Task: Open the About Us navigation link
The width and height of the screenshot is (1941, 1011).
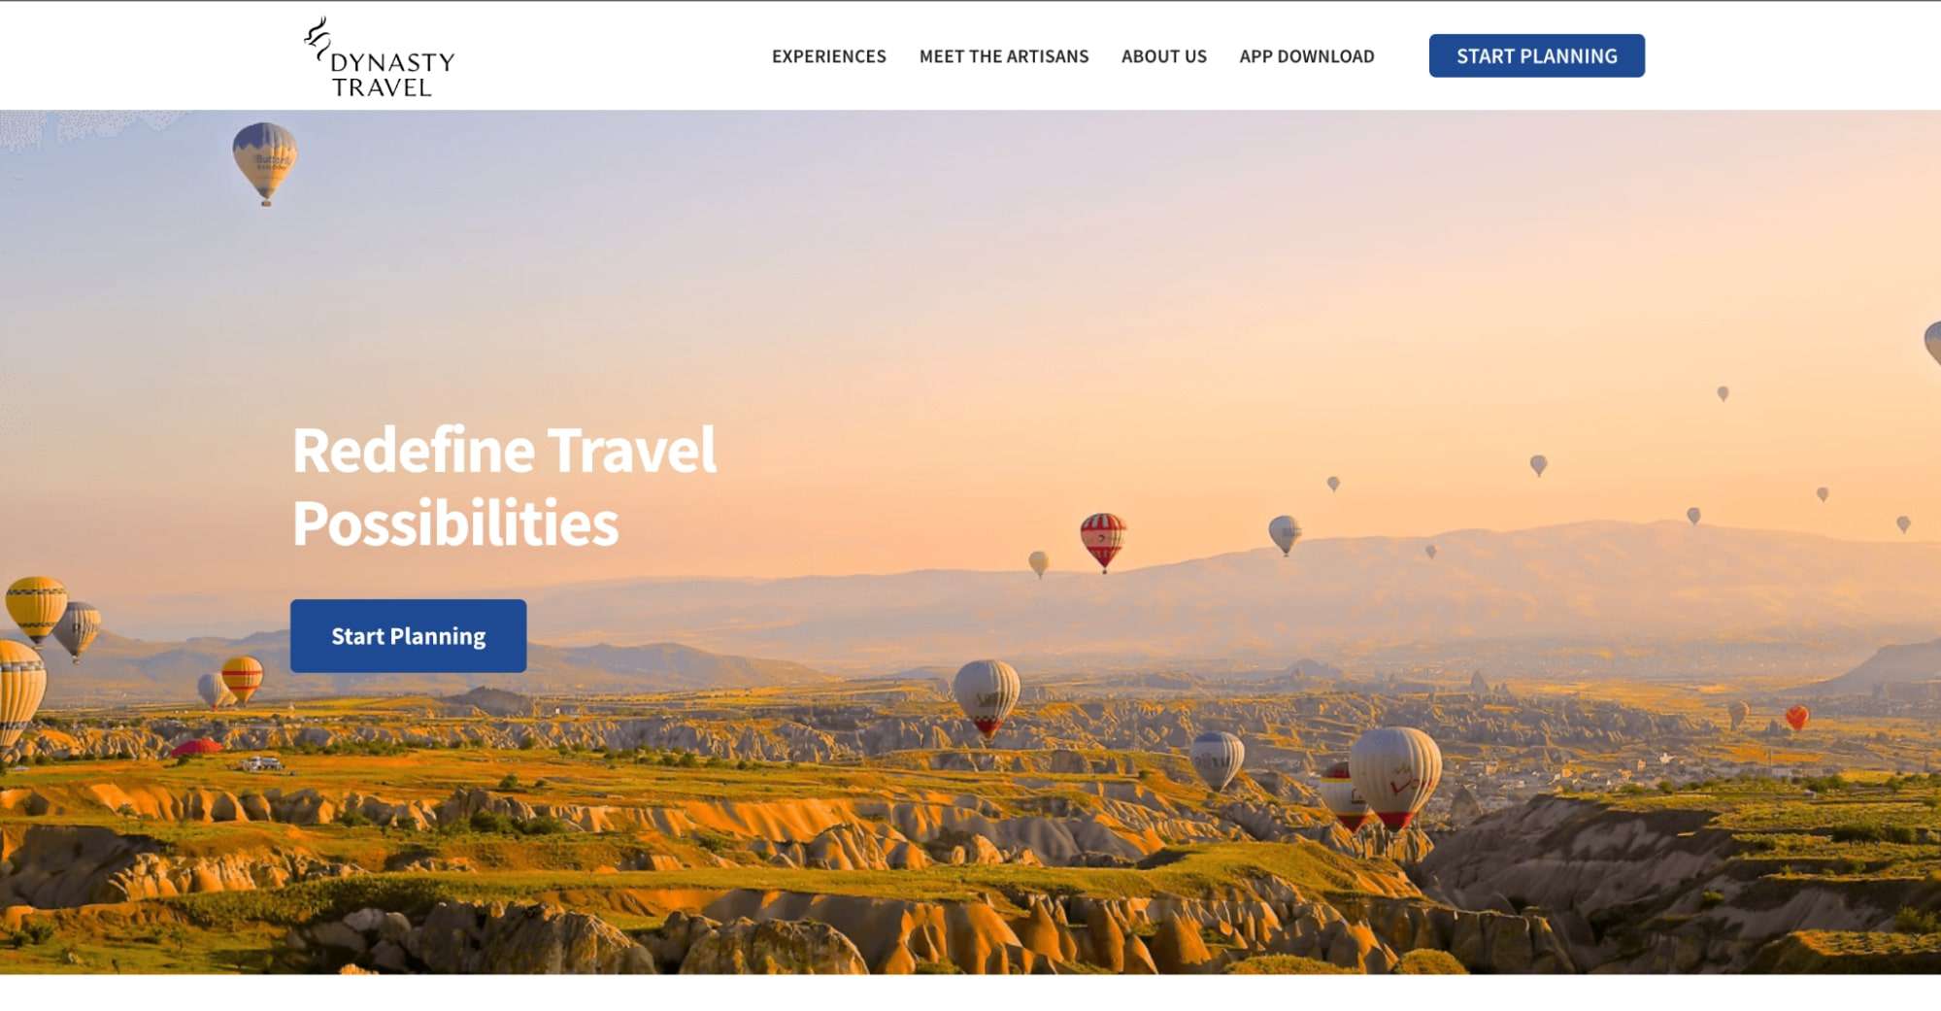Action: click(1163, 56)
